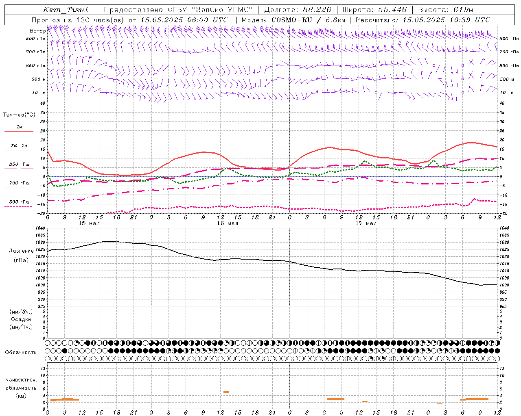Click the Тем-ра(°C) panel label
Image resolution: width=521 pixels, height=416 pixels.
[x=19, y=115]
